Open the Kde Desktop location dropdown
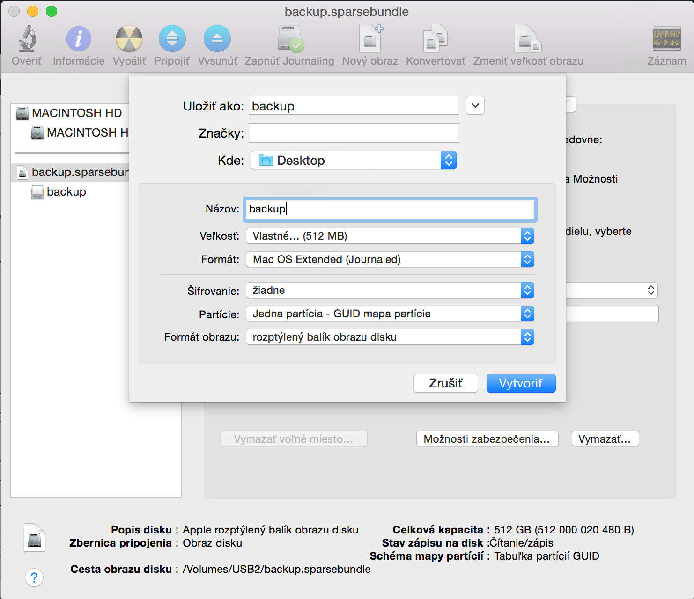The width and height of the screenshot is (694, 599). pos(354,160)
